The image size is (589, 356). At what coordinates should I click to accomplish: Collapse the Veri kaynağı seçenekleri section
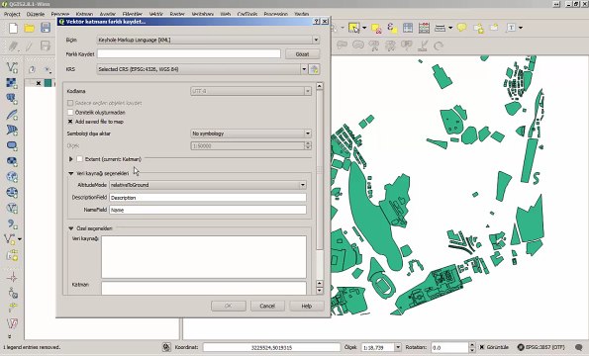click(x=71, y=173)
